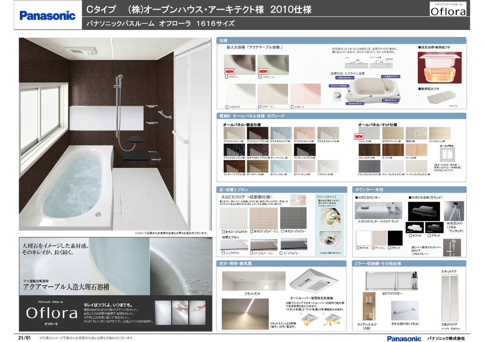Check the ライトベージュ bathtub color box
Viewport: 484px width, 342px height.
coord(260,107)
